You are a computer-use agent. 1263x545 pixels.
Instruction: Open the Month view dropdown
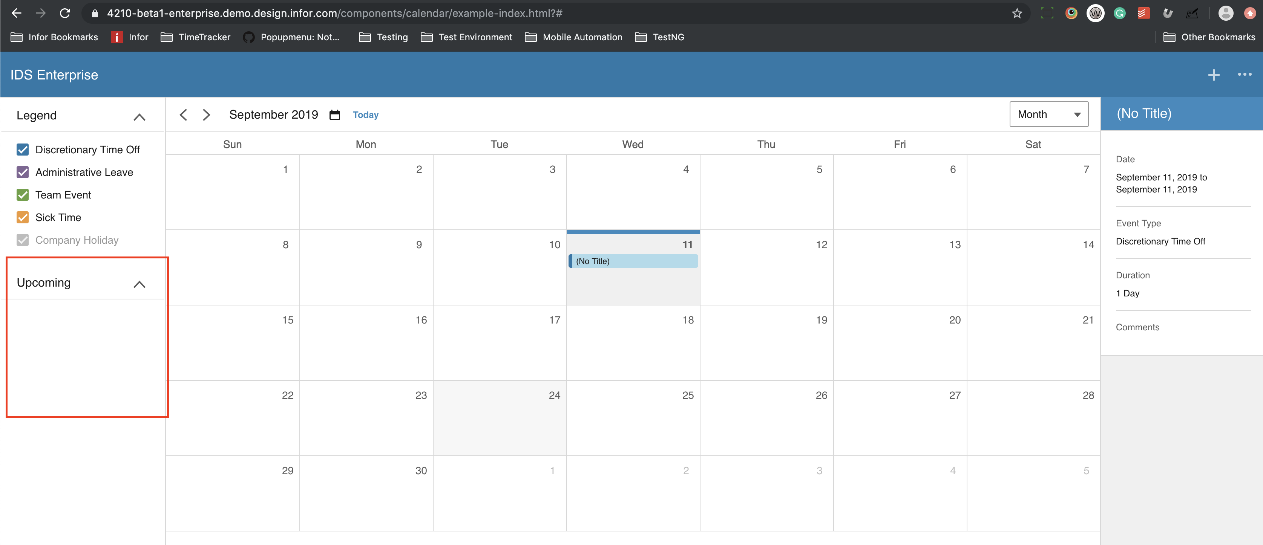click(1048, 114)
